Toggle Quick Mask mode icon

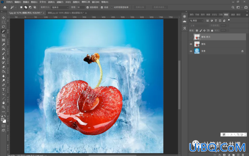3,126
